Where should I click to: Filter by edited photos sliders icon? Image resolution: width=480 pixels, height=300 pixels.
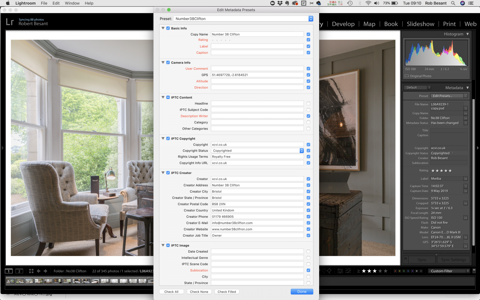[x=340, y=271]
